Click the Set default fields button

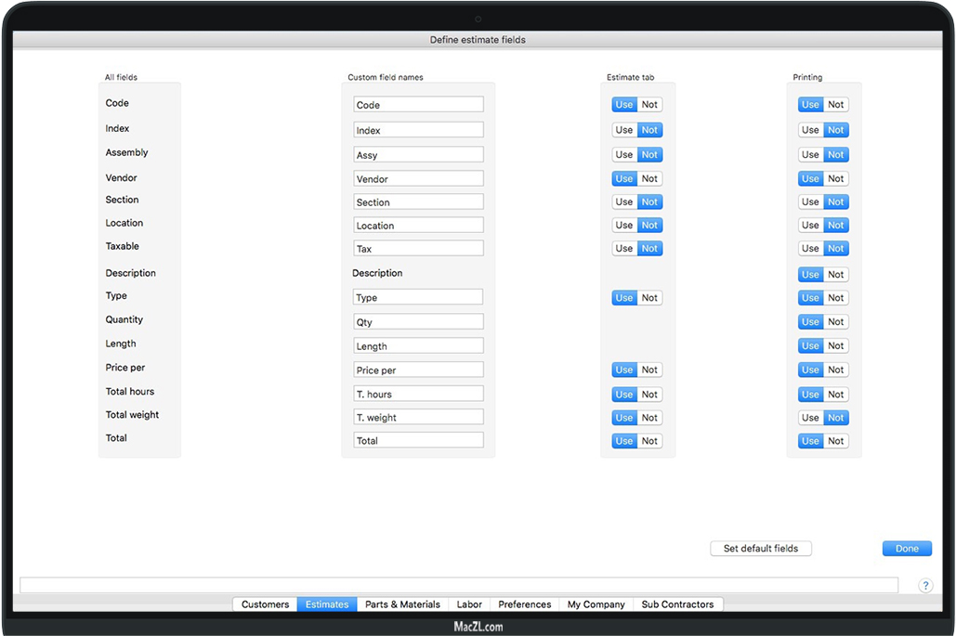(x=760, y=549)
